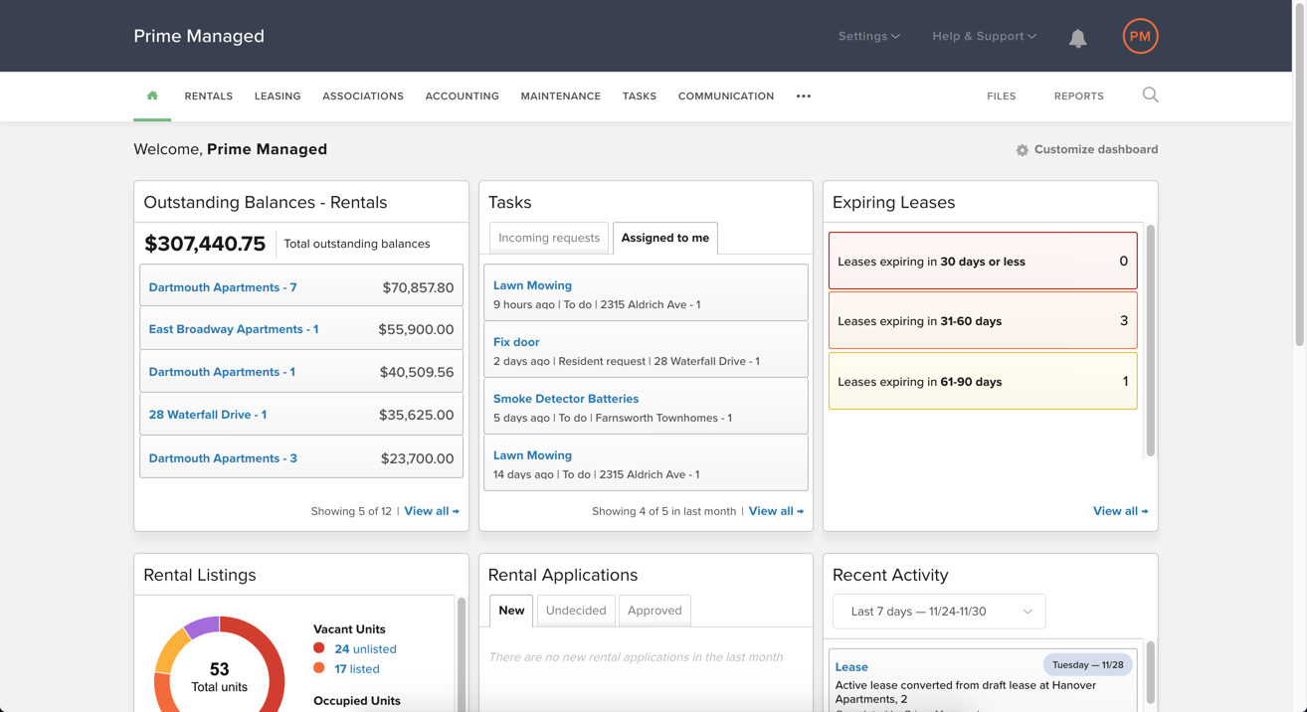Click the $55,900.00 amount
This screenshot has height=712, width=1307.
tap(416, 329)
